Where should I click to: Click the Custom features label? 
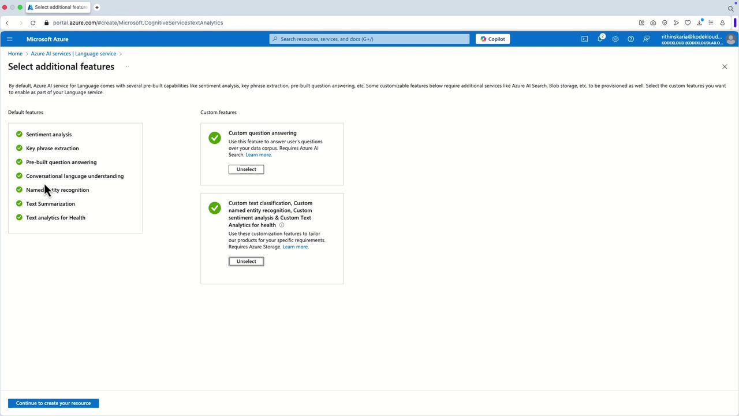click(218, 112)
